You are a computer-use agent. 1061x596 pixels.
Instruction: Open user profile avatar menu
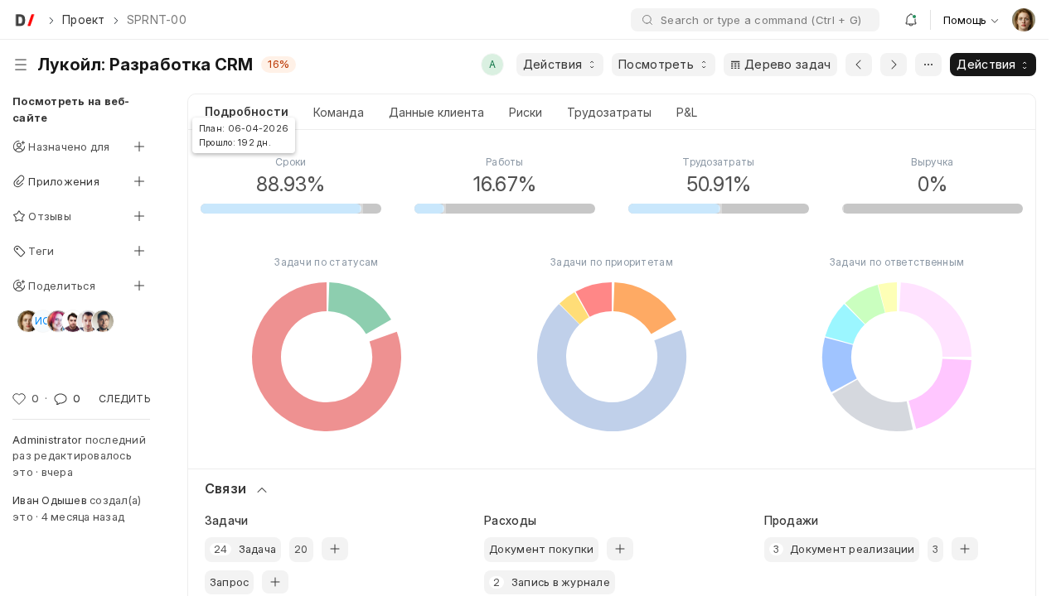pos(1024,20)
